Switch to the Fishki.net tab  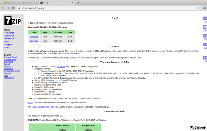(18, 3)
